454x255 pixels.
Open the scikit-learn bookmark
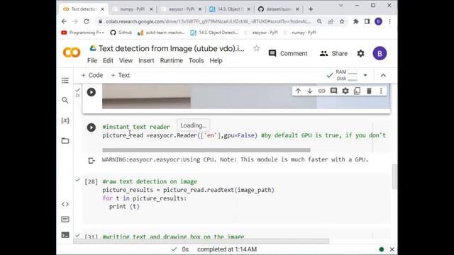[161, 33]
